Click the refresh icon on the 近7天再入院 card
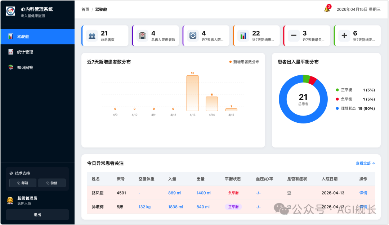 193,36
